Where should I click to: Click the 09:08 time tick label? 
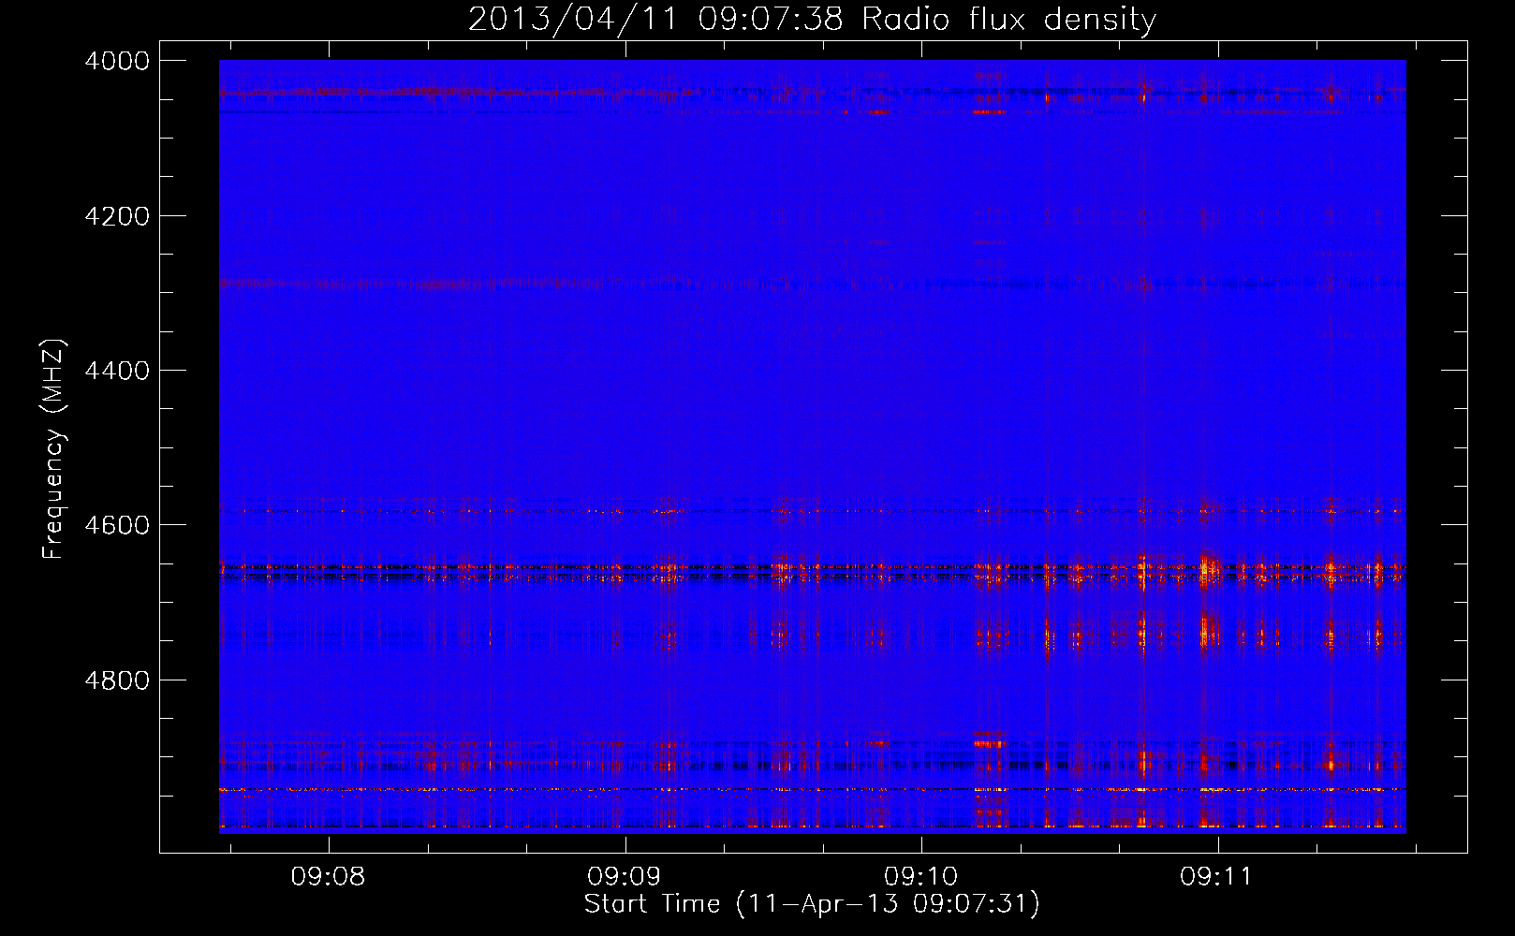328,877
